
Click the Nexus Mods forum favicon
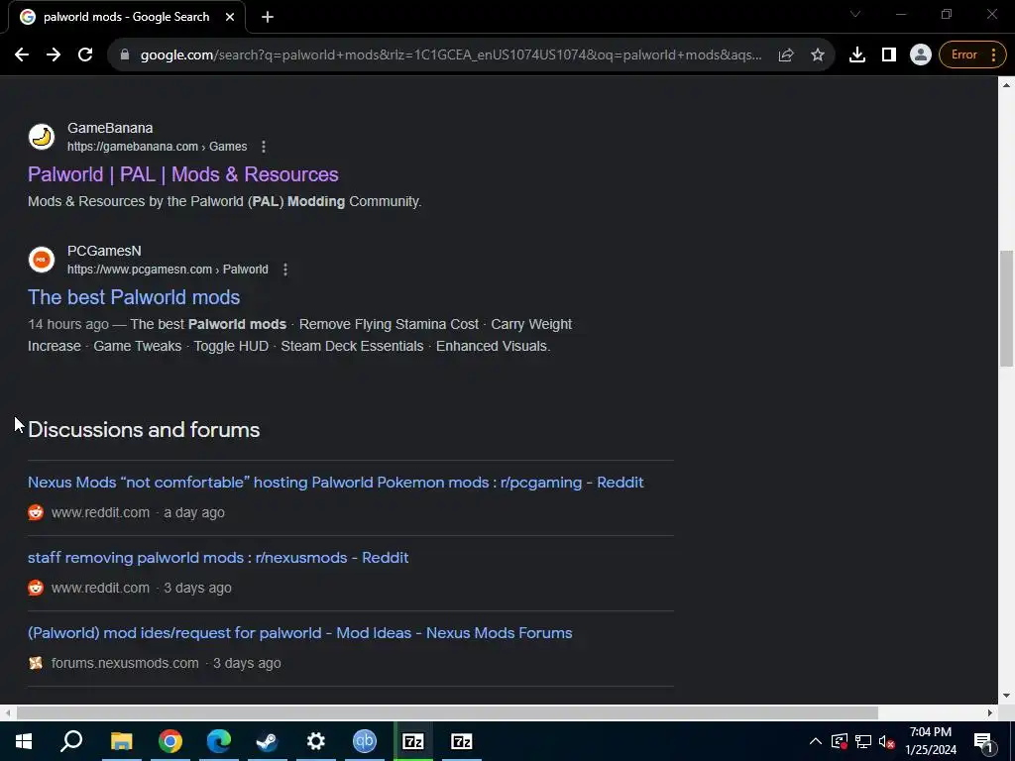pyautogui.click(x=36, y=663)
